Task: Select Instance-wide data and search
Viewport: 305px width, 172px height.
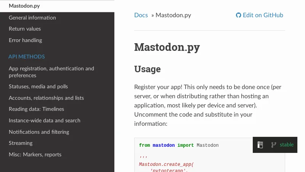Action: click(45, 120)
